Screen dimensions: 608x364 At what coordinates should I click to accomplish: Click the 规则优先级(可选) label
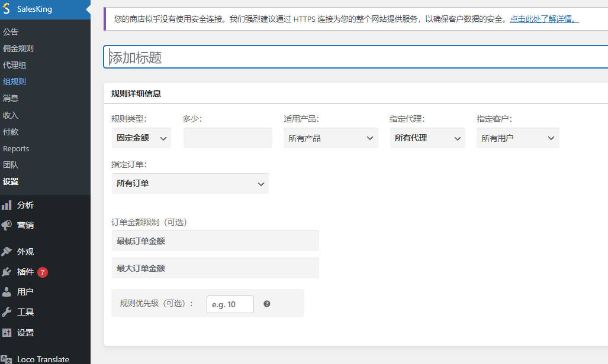[157, 303]
